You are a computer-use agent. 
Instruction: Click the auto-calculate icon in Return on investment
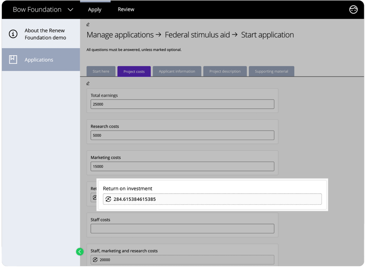pos(108,199)
